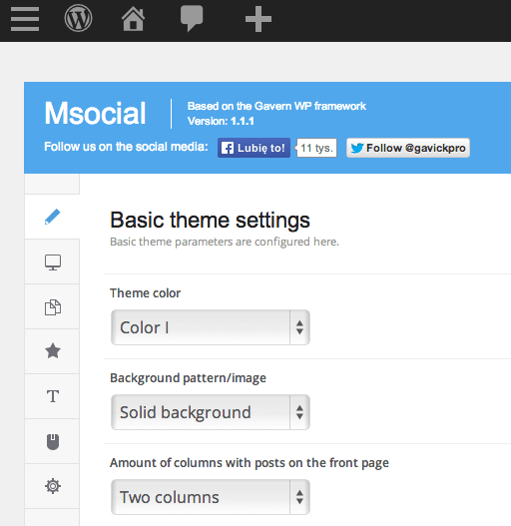511x526 pixels.
Task: Open the gear advanced settings tab
Action: 52,486
